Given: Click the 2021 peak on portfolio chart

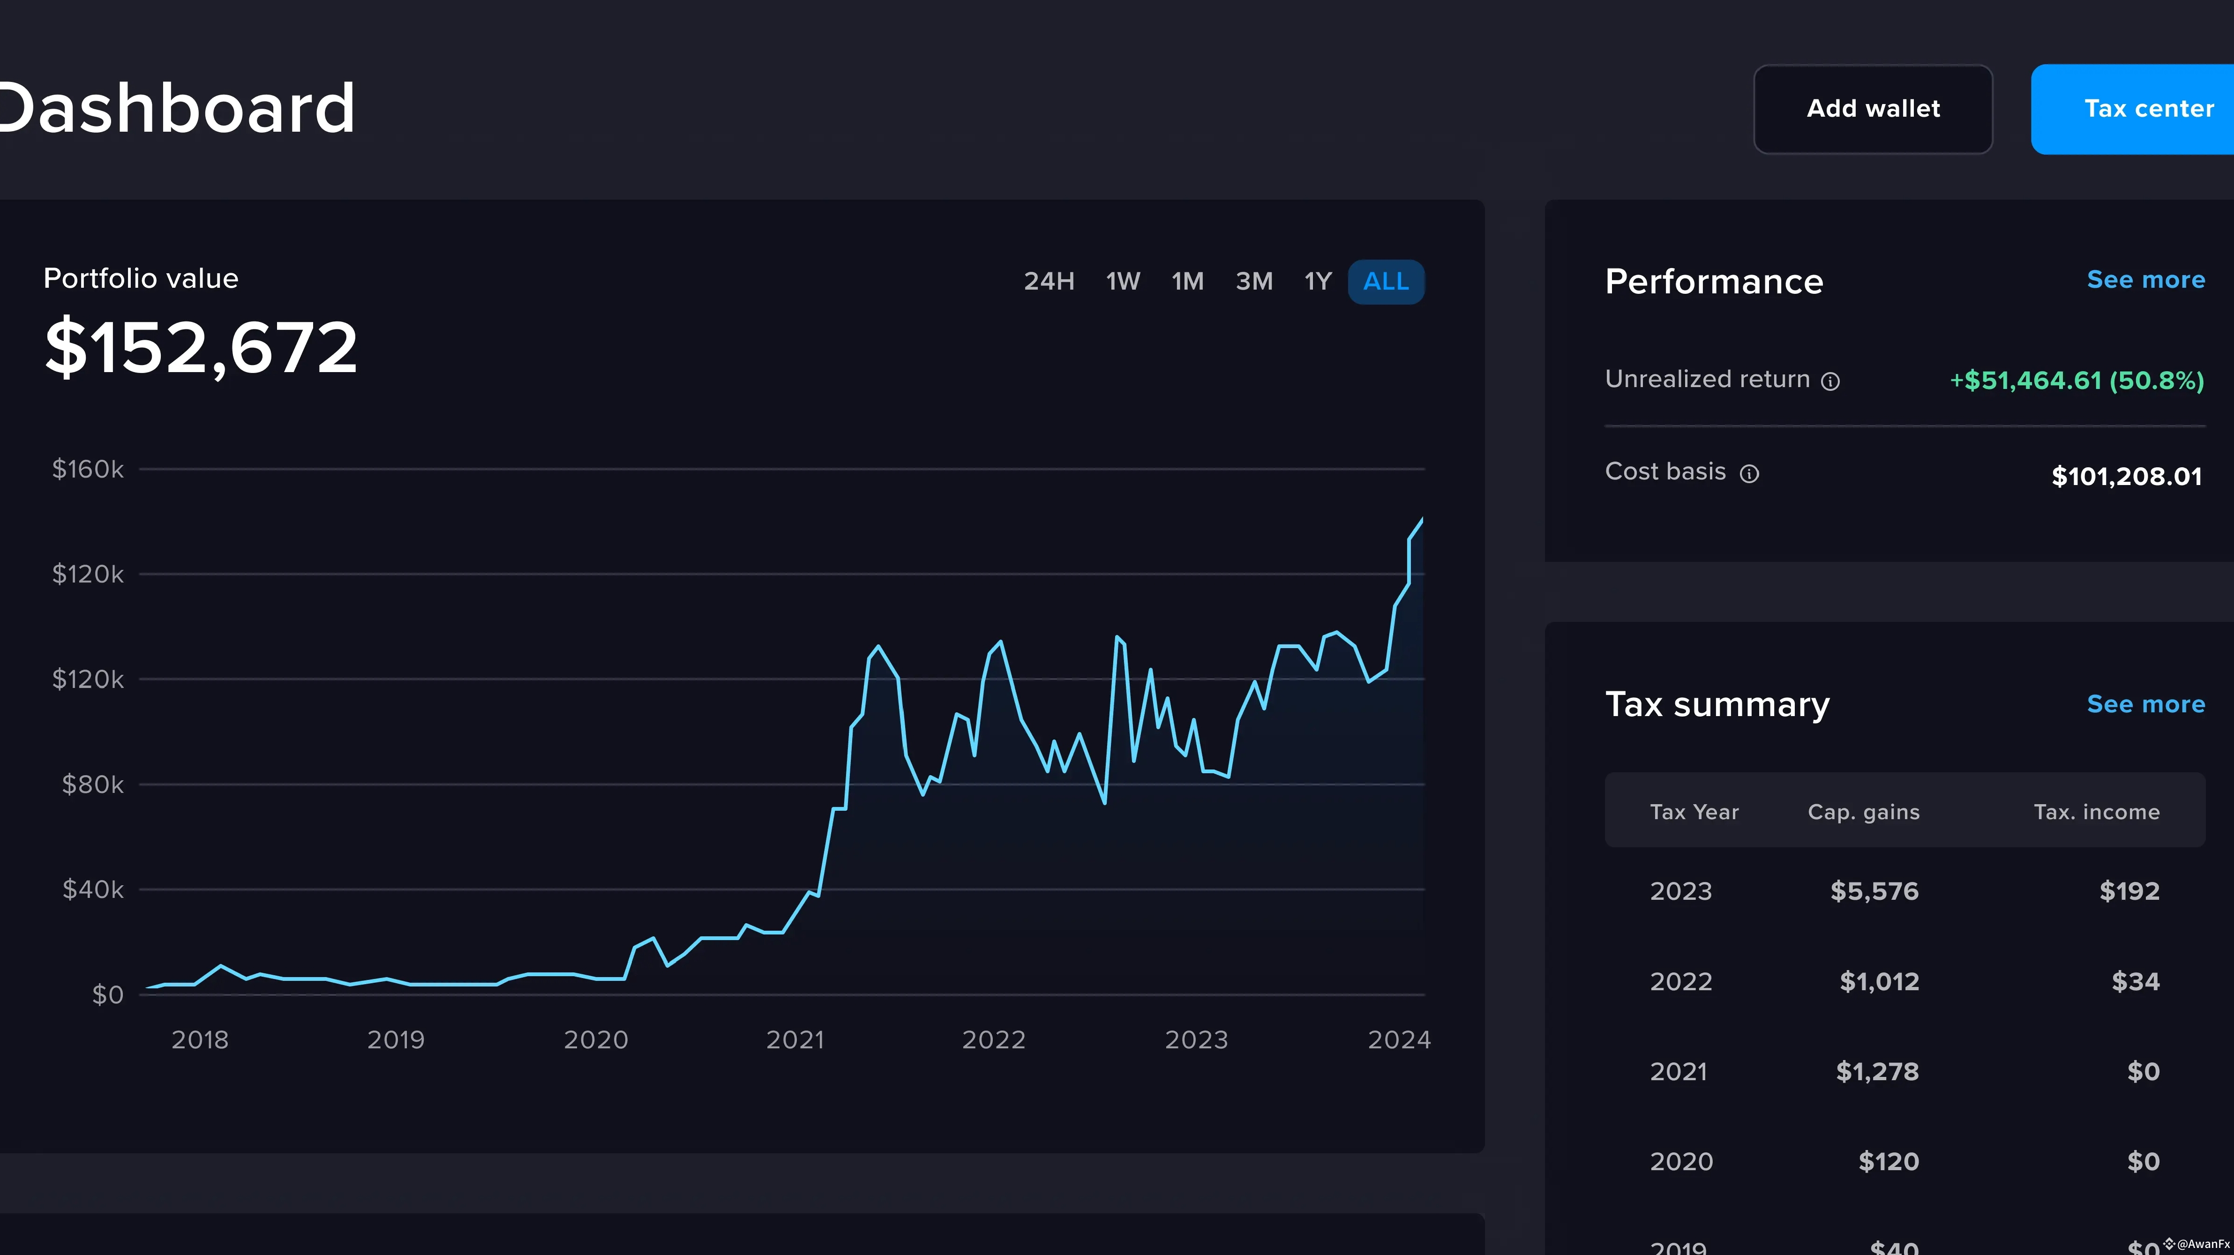Looking at the screenshot, I should pos(878,647).
